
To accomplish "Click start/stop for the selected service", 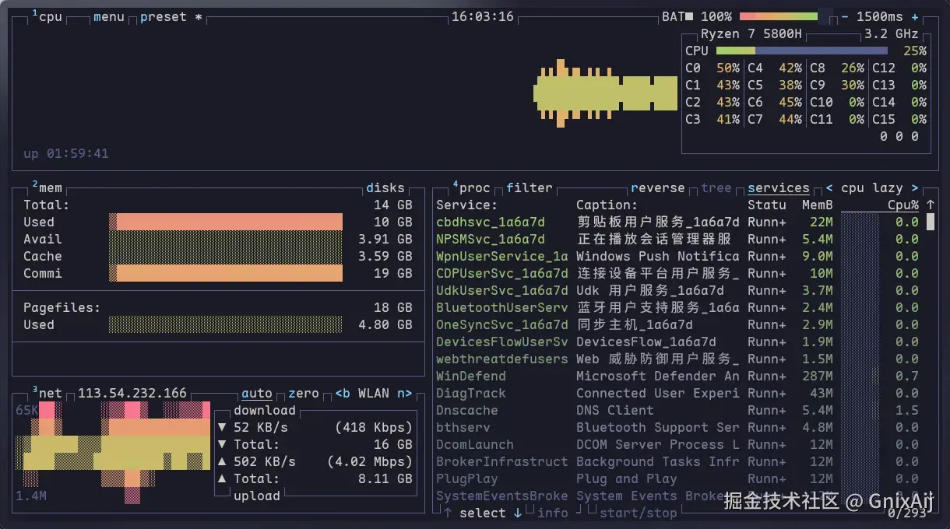I will [x=637, y=513].
